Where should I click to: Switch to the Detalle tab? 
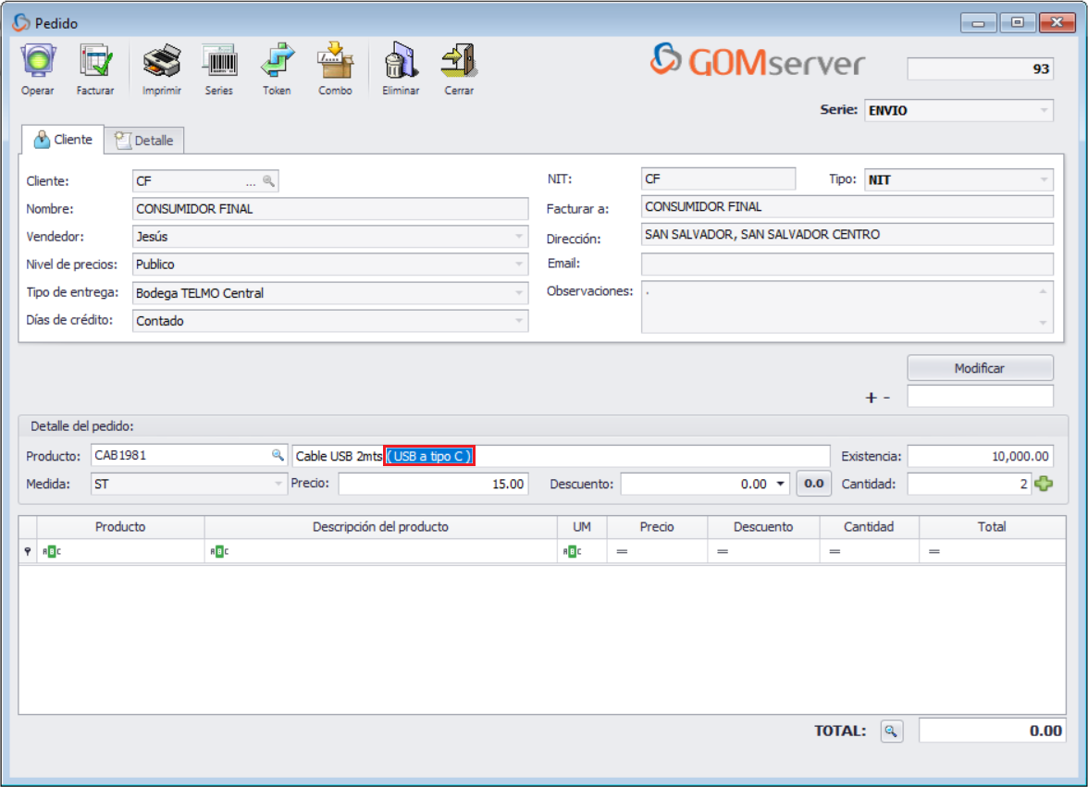(x=144, y=140)
